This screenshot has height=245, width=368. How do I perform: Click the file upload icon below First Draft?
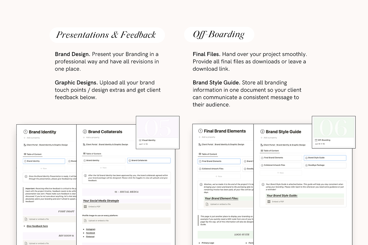tap(26, 219)
